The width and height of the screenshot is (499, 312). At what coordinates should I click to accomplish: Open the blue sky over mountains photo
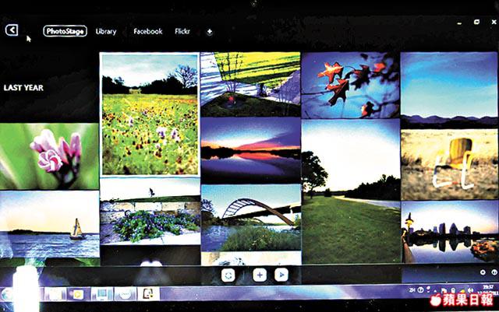pos(449,90)
